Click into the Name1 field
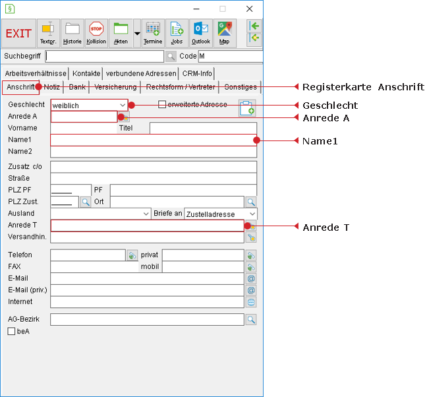 (154, 140)
